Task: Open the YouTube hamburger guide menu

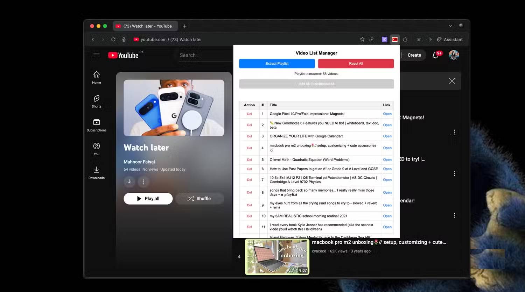Action: tap(97, 55)
